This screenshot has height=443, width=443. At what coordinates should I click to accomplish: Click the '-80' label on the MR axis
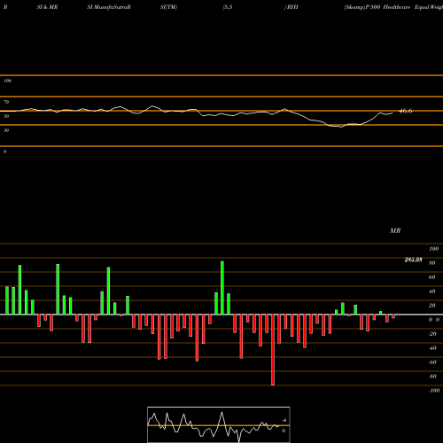[432, 377]
